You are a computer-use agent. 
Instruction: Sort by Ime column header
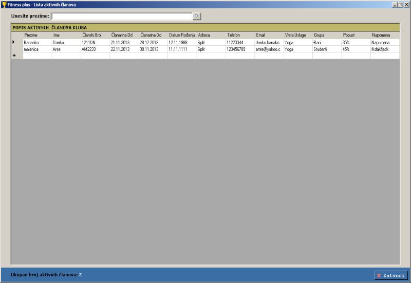point(66,35)
